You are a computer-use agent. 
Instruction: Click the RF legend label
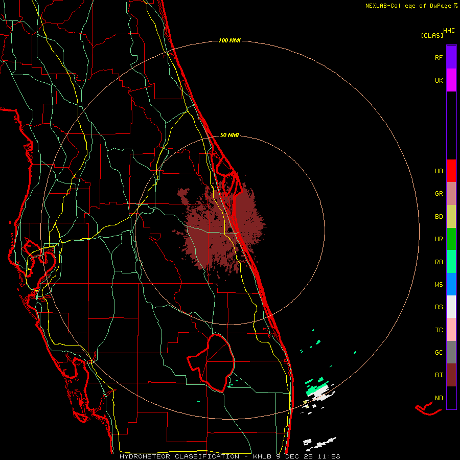(x=439, y=57)
